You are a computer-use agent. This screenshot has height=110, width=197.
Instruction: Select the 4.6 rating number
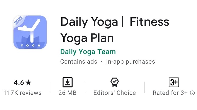tap(19, 83)
